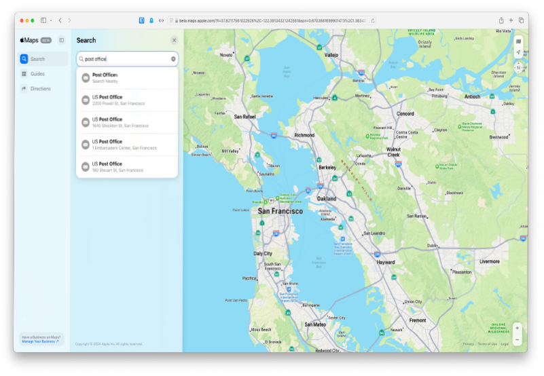Close the Search panel with the X button
The image size is (544, 376).
[x=174, y=40]
